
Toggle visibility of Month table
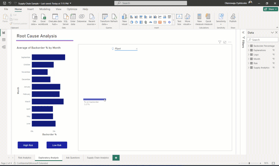(x=274, y=59)
